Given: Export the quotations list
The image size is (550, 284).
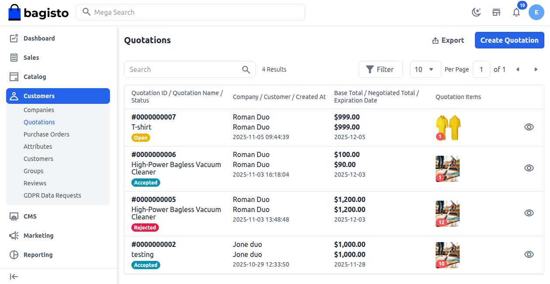Looking at the screenshot, I should 448,40.
